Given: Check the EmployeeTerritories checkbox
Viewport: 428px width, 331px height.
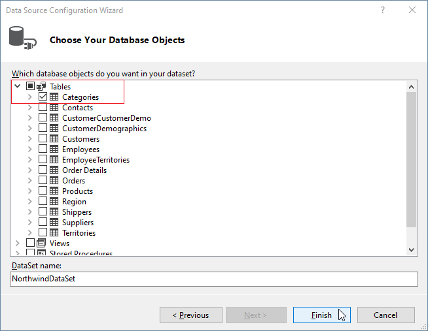Looking at the screenshot, I should 43,159.
